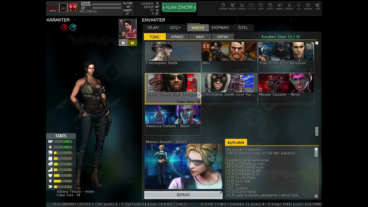Click the G +%100 stat row

(60, 147)
